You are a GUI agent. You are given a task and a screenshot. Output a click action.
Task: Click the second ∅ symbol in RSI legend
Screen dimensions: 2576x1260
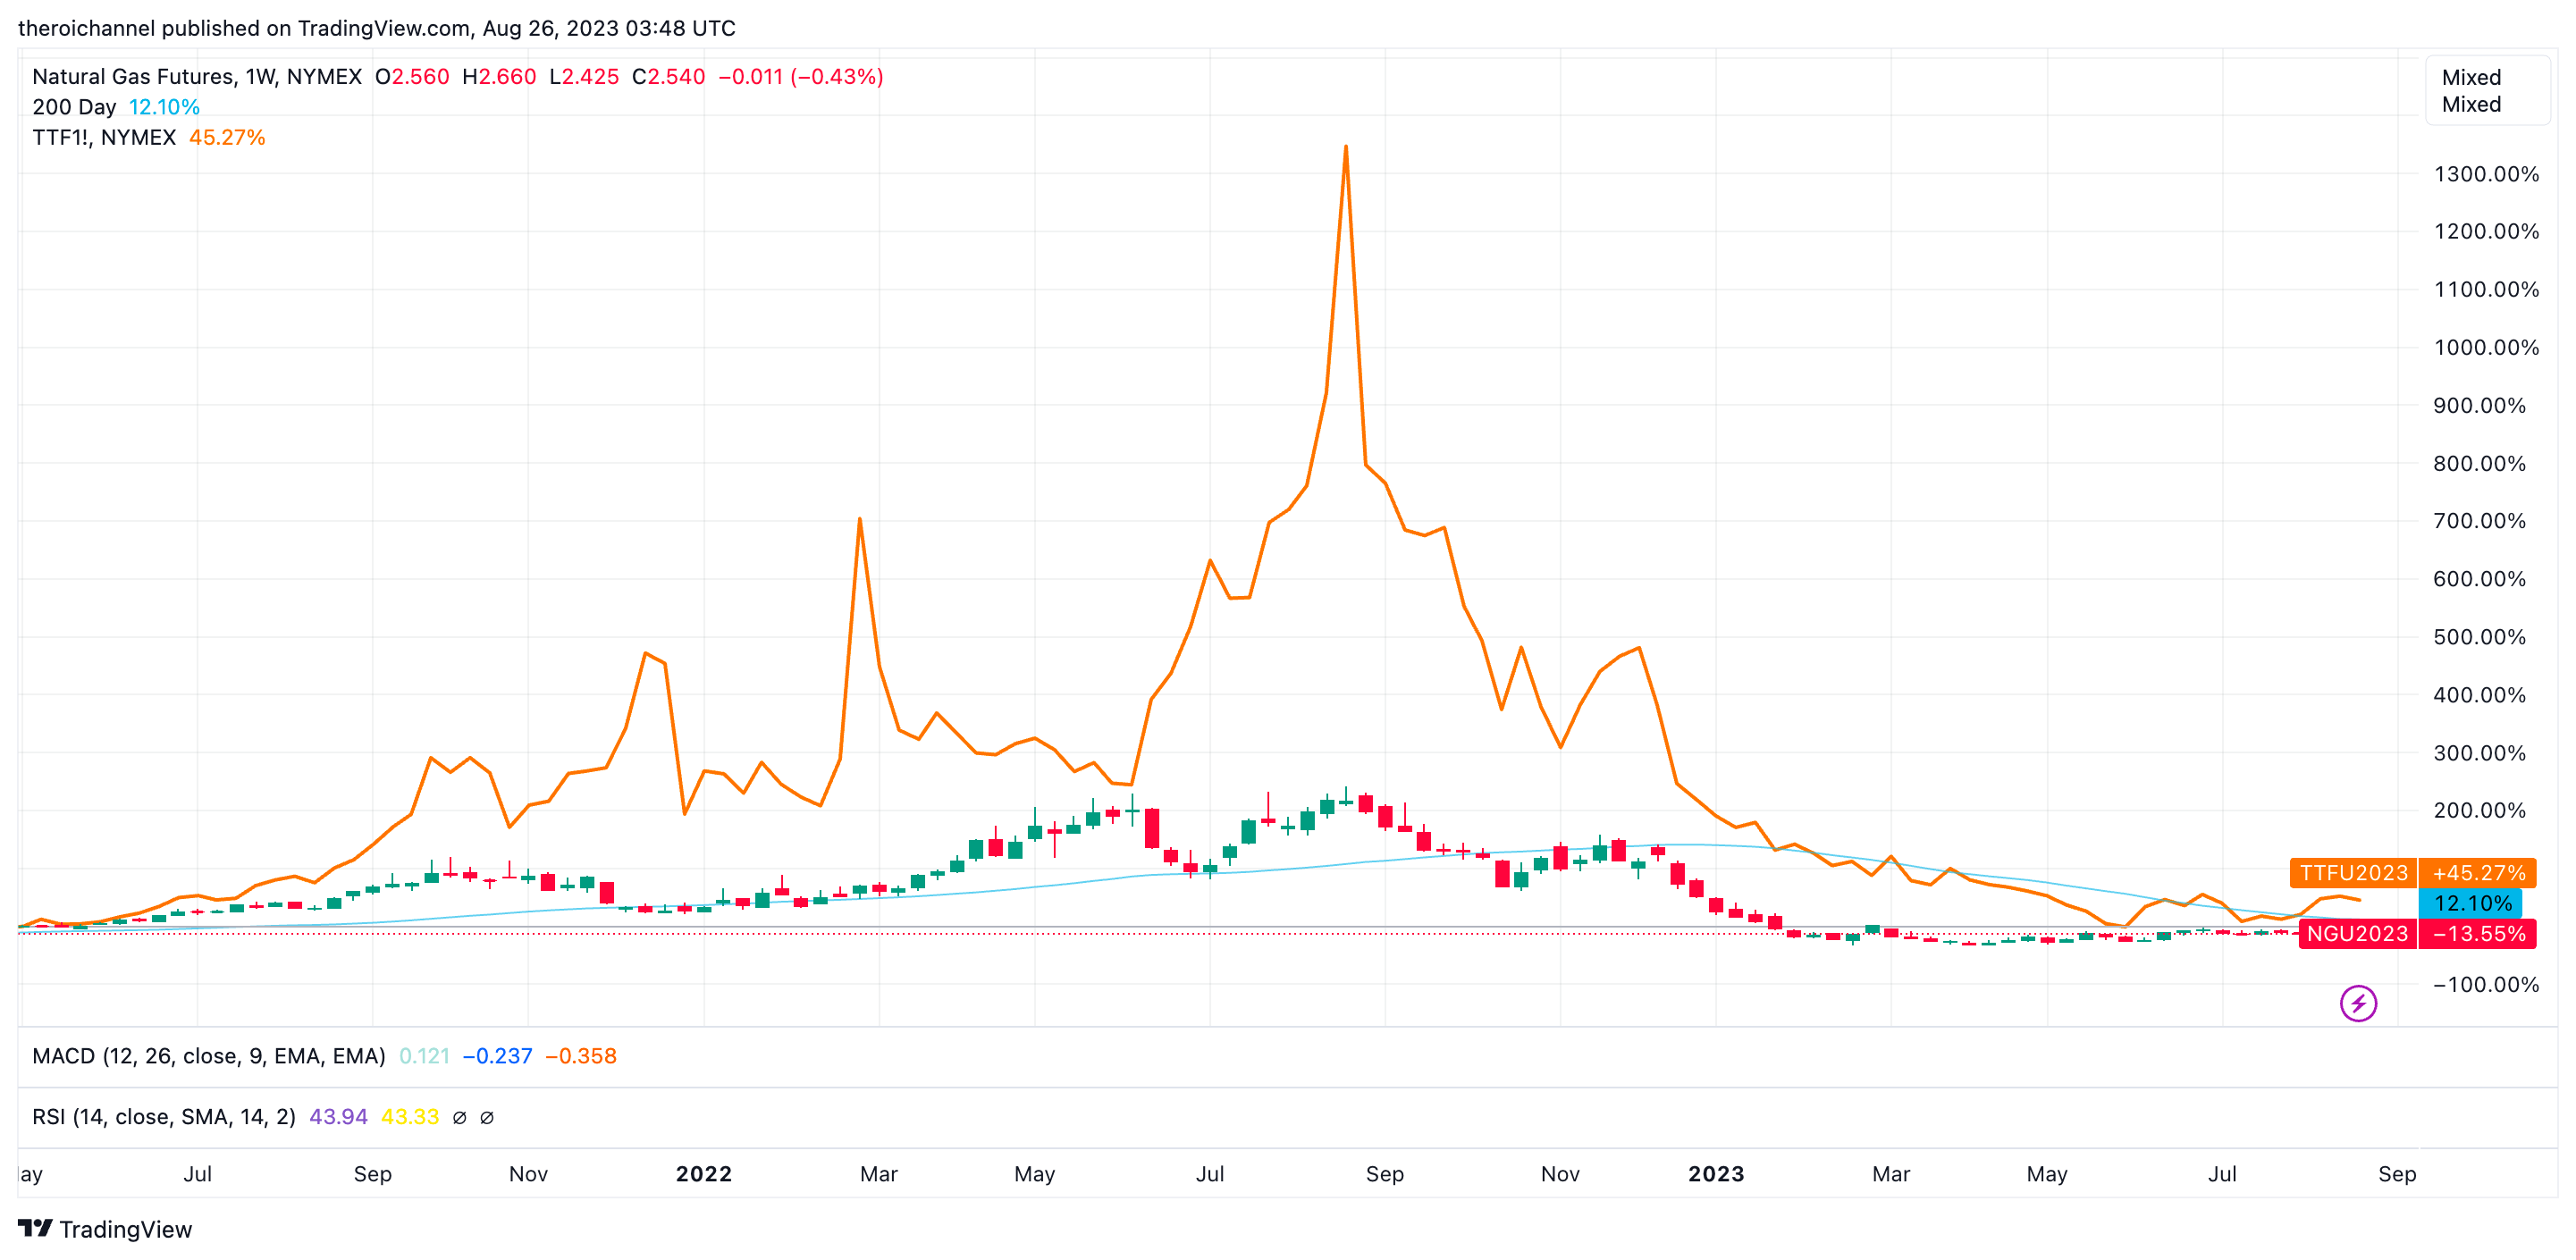487,1117
